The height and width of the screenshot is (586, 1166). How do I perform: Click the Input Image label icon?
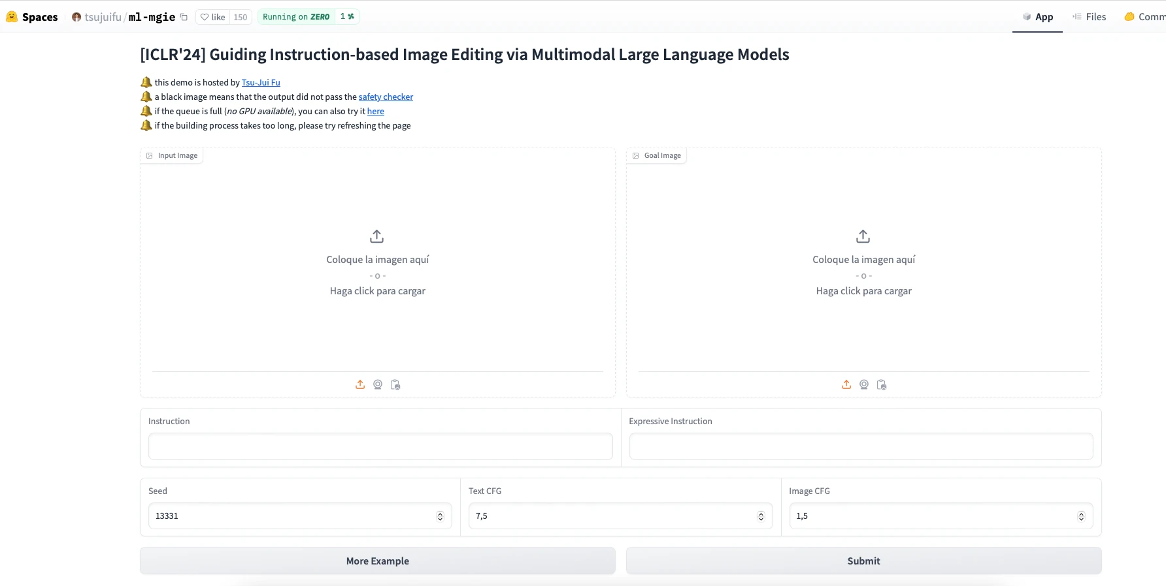[x=150, y=155]
